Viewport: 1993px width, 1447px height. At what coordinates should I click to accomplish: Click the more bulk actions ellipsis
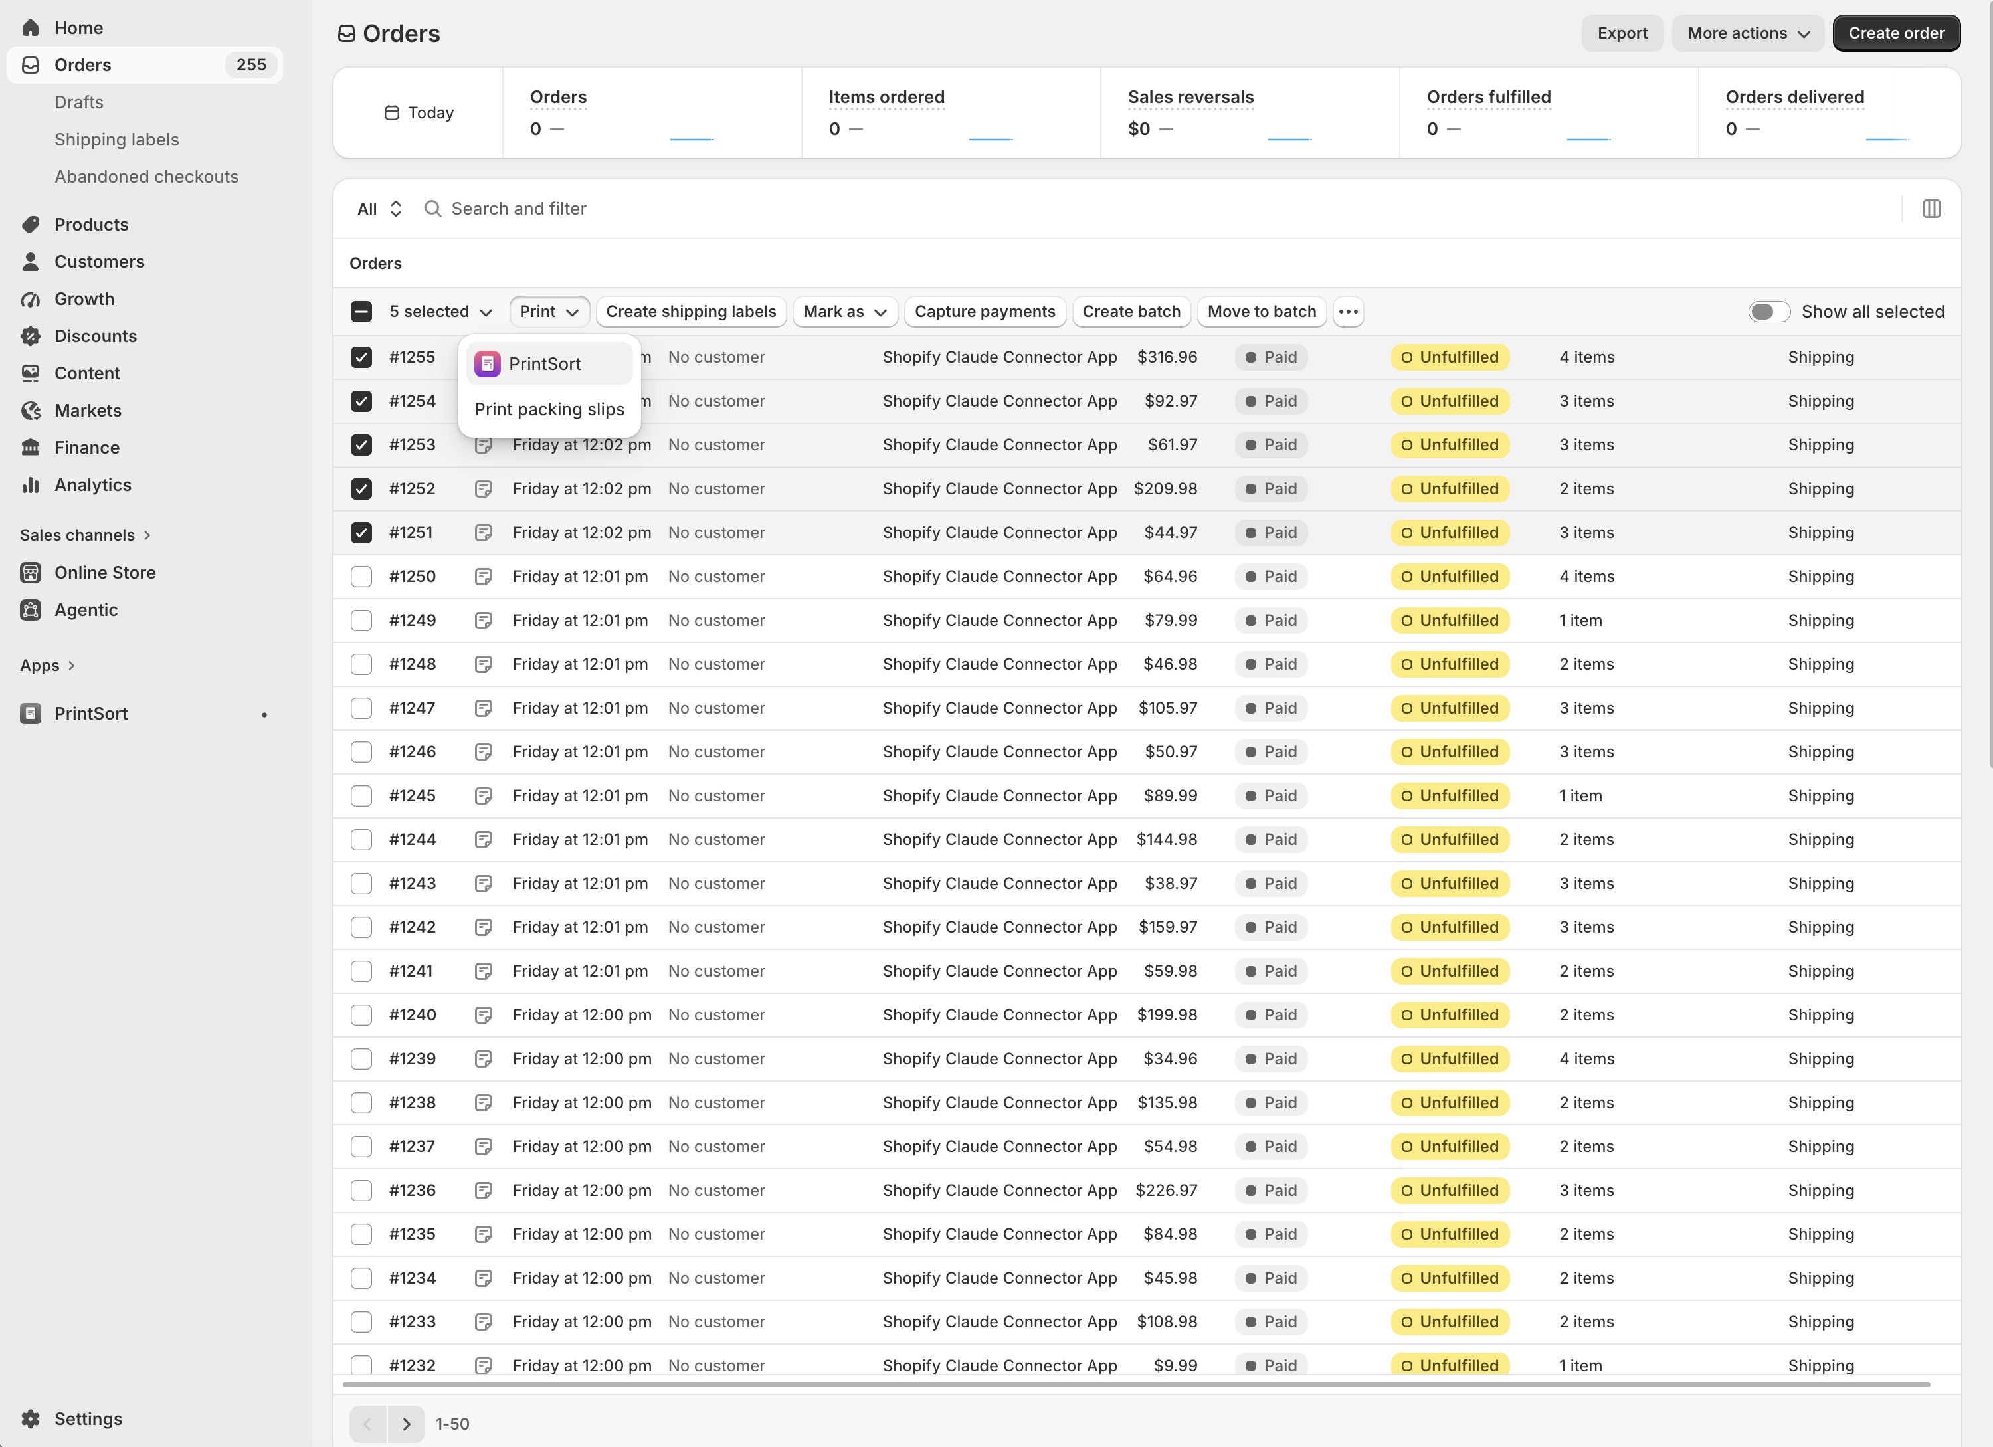pos(1348,312)
